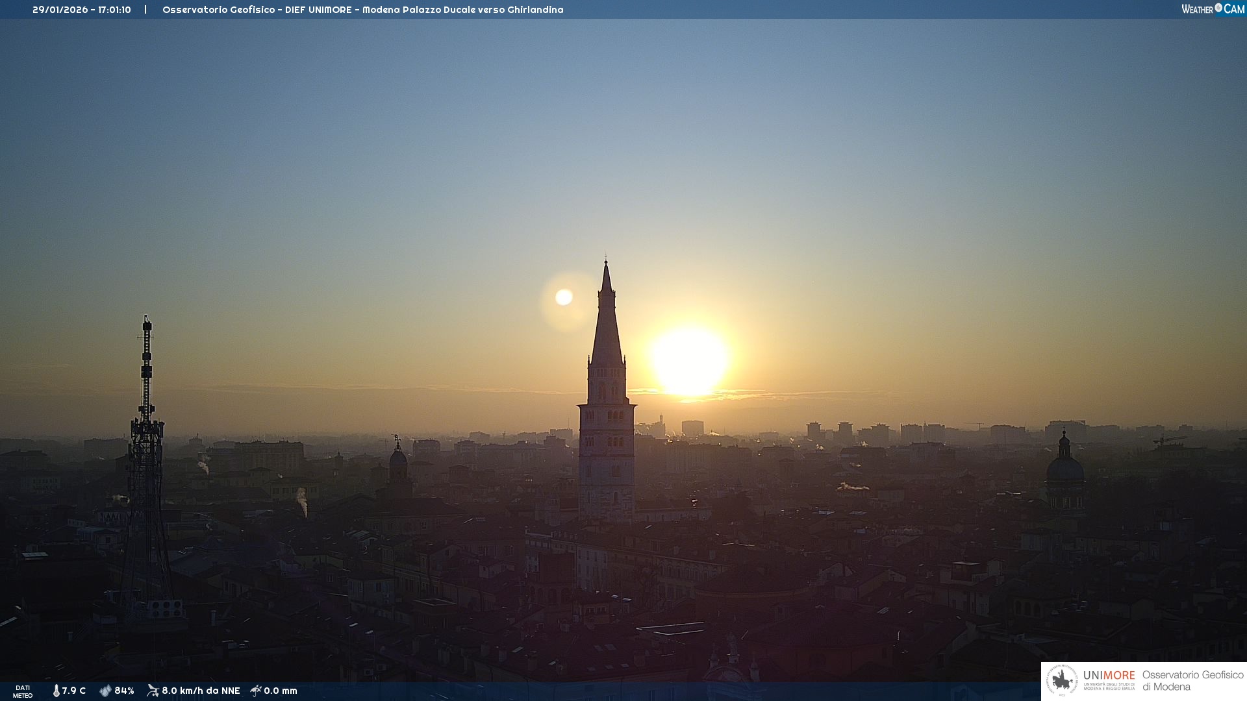The width and height of the screenshot is (1247, 701).
Task: Click the camera lens icon in WeatherCam logo
Action: 1218,8
